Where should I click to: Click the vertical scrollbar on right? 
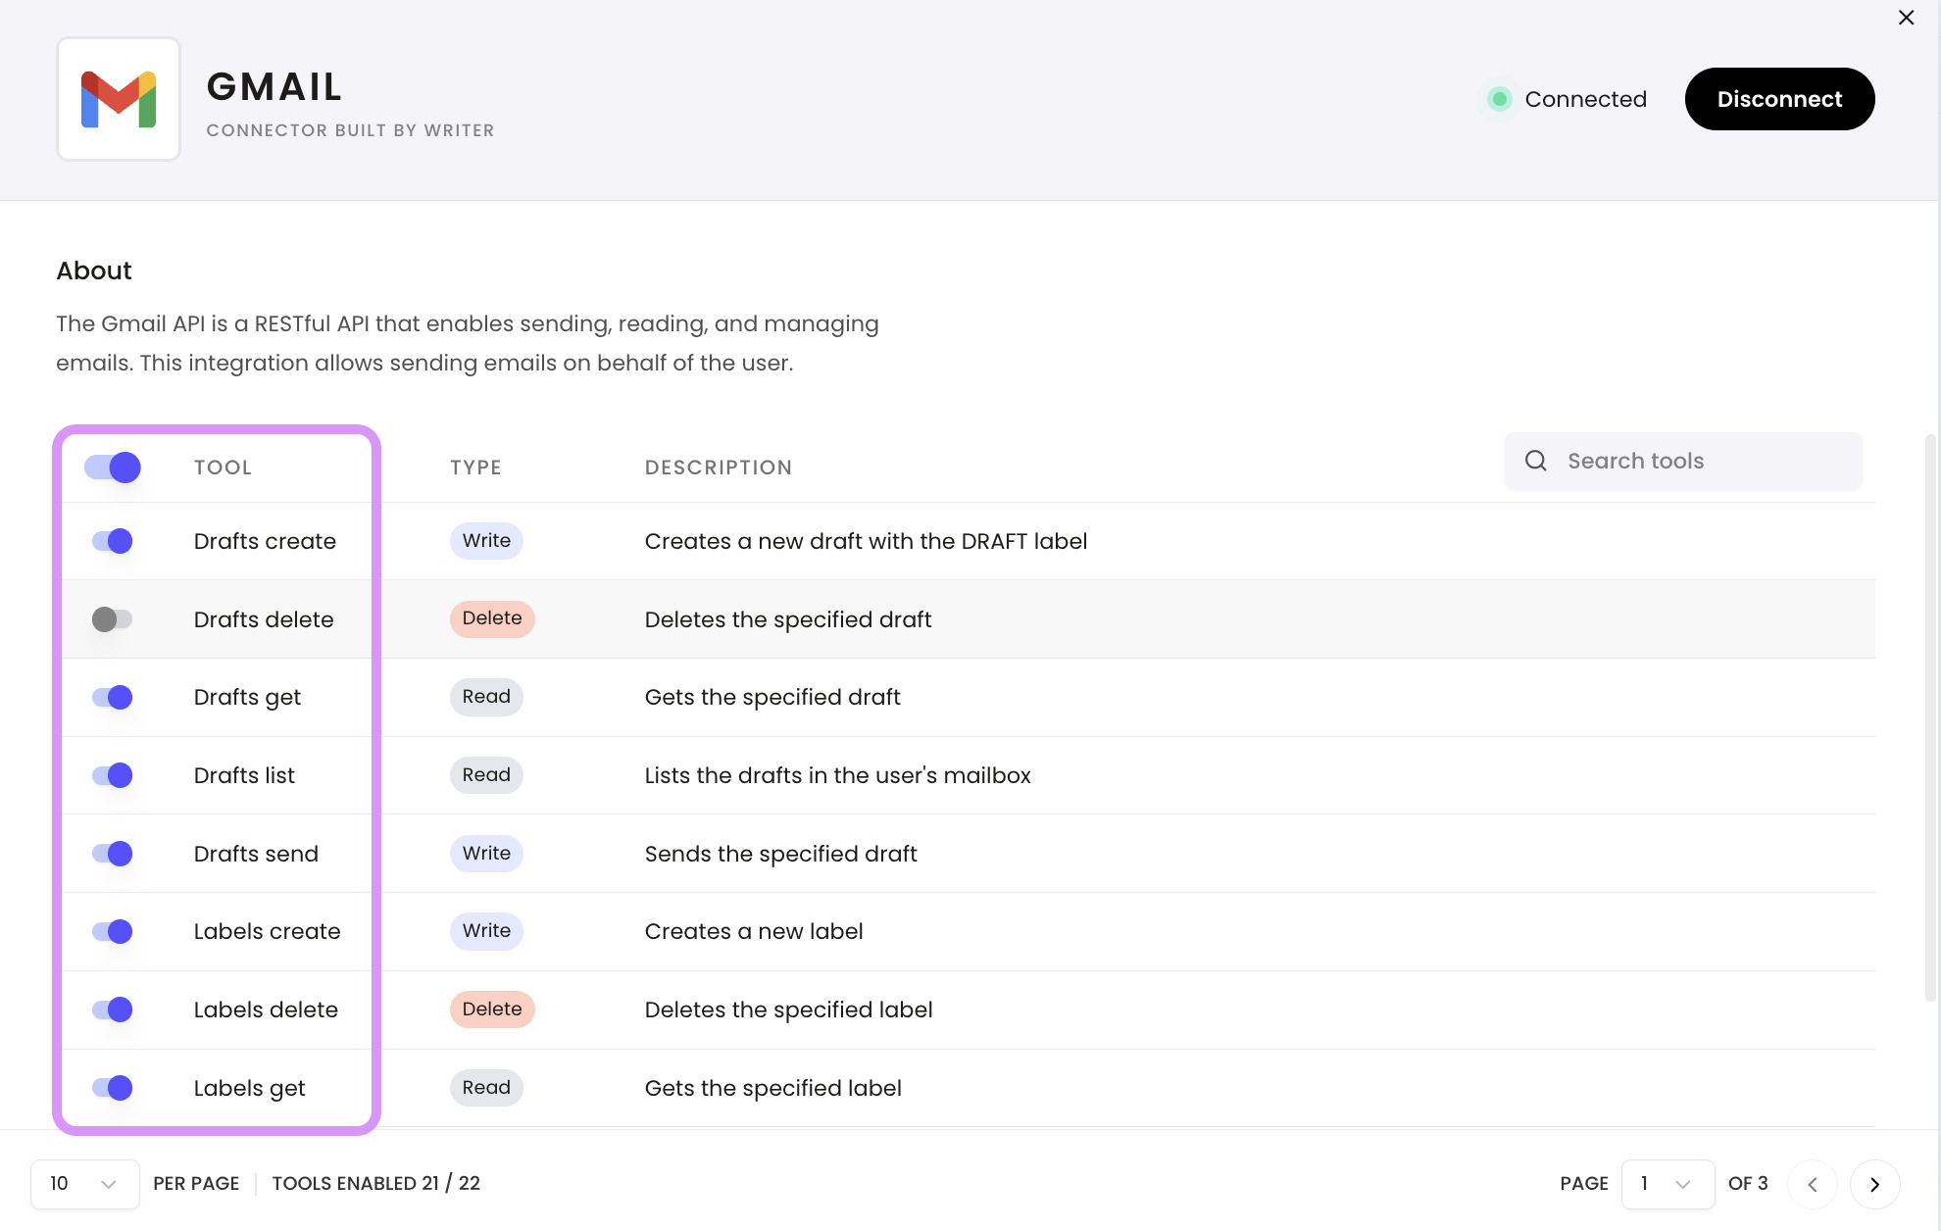pyautogui.click(x=1930, y=715)
